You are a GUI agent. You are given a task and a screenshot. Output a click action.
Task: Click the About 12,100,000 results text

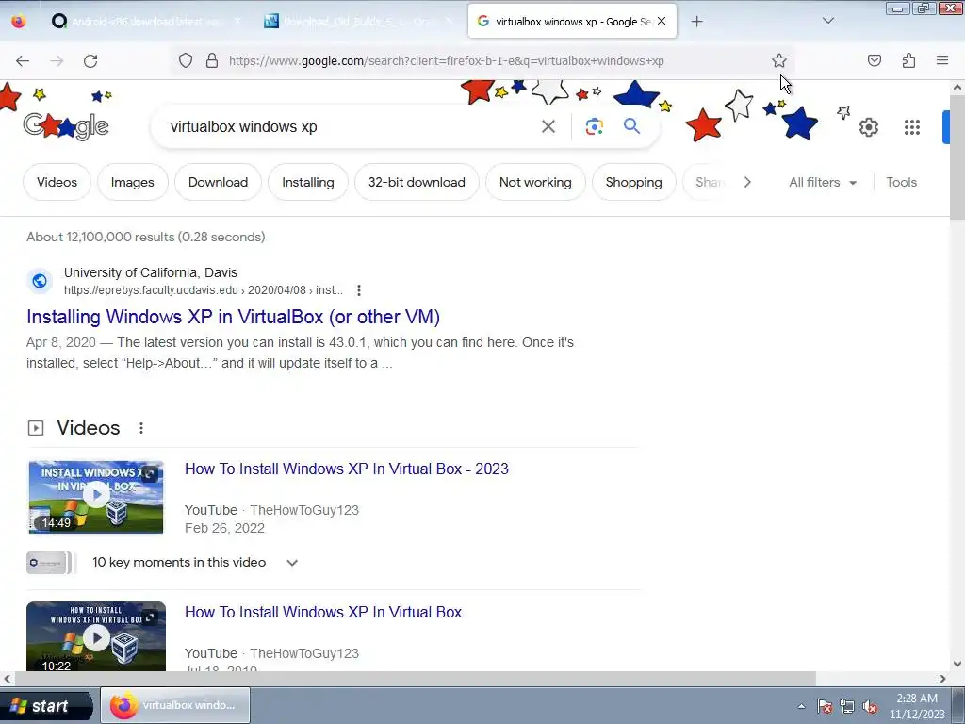click(146, 237)
